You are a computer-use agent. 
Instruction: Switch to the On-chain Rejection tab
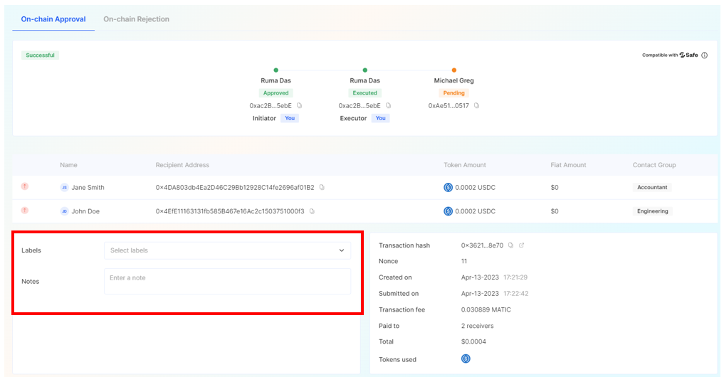tap(136, 19)
